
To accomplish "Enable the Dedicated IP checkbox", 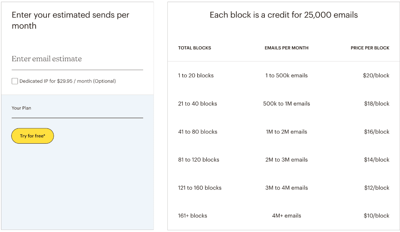I will click(15, 81).
